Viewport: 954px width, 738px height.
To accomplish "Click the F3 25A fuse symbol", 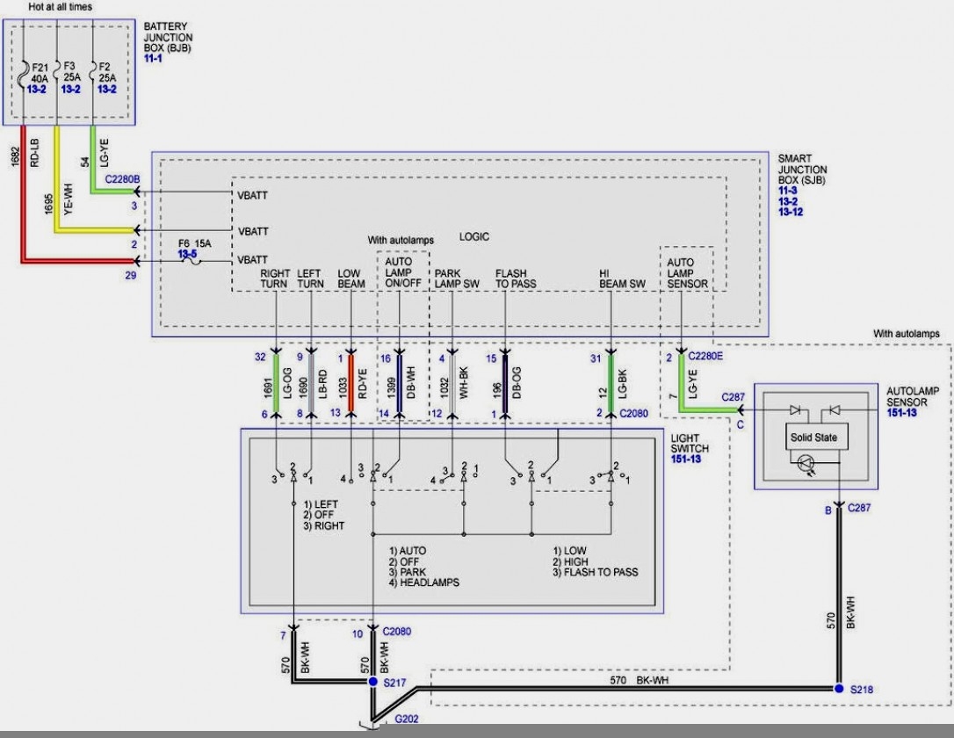I will 57,74.
